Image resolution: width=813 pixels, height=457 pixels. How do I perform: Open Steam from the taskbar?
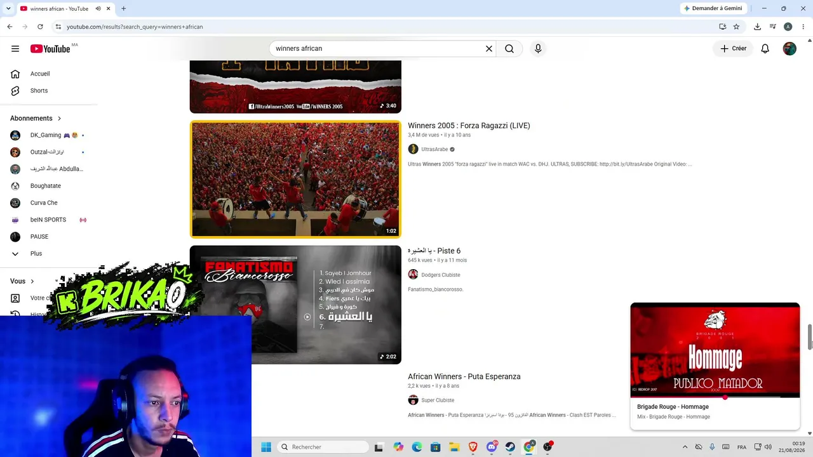coord(510,447)
